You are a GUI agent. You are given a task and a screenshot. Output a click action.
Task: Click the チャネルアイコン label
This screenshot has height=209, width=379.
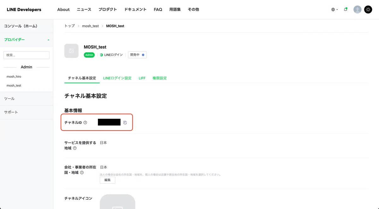(78, 198)
